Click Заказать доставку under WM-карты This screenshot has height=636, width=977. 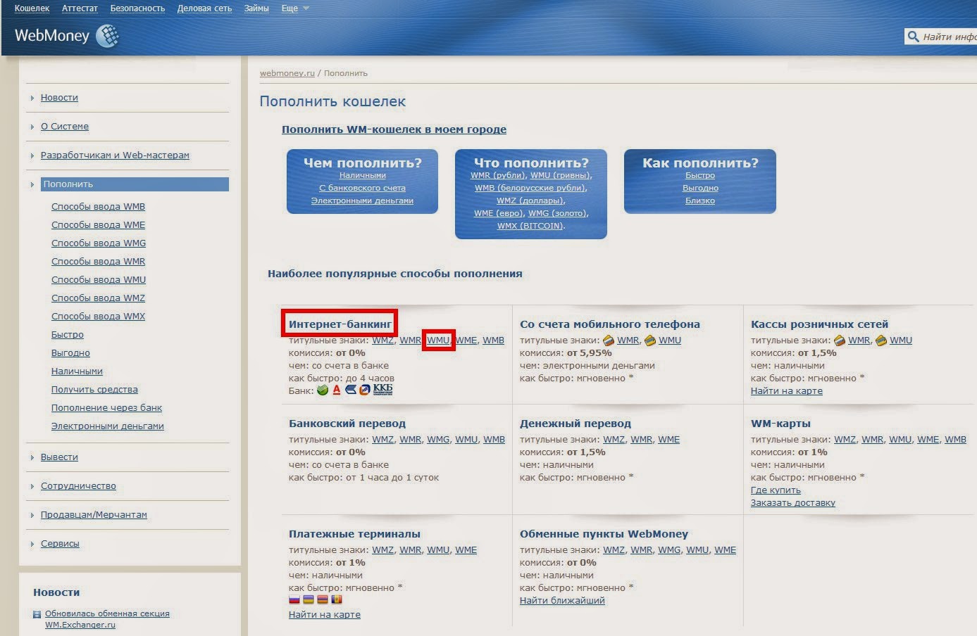point(793,503)
